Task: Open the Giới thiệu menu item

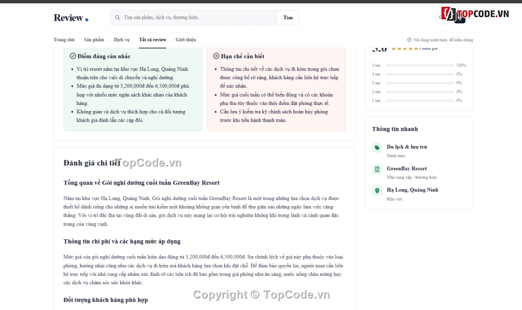Action: coord(186,40)
